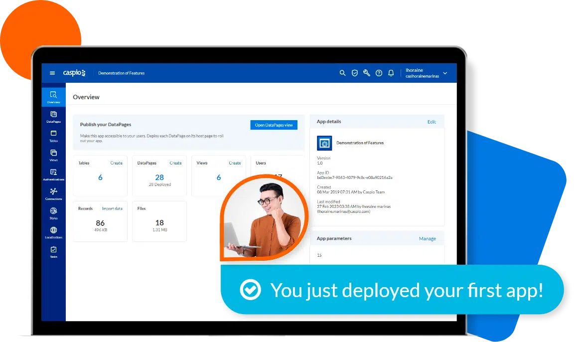Open the Authentications section

(53, 174)
